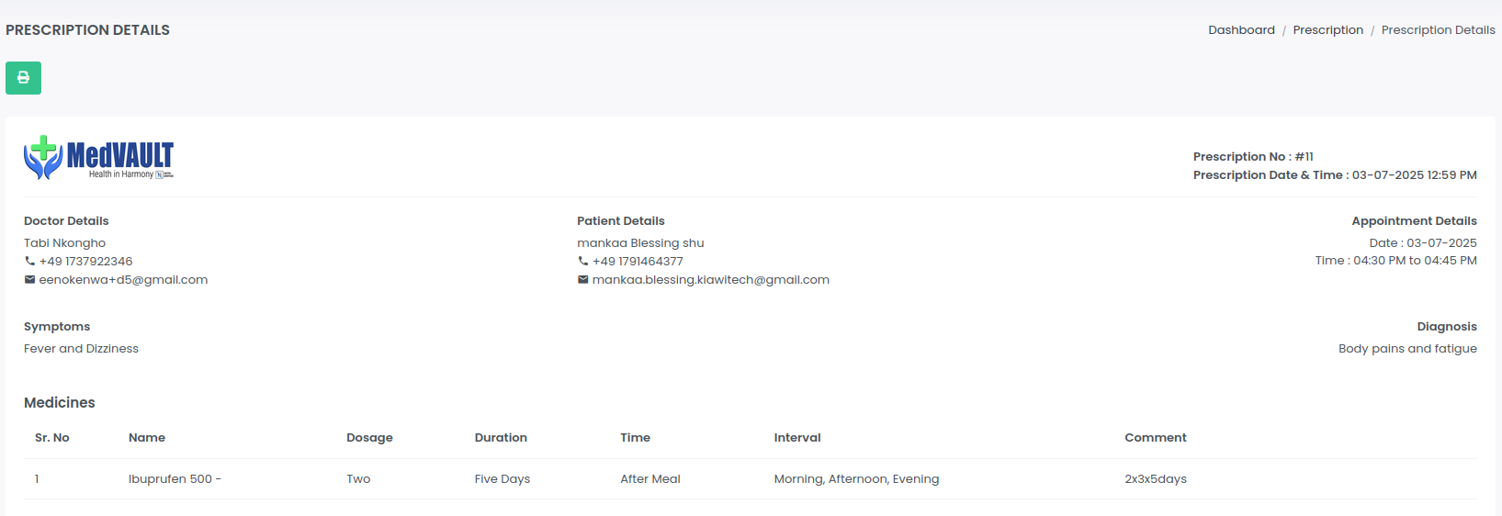
Task: Click the green print prescription button
Action: pos(23,78)
